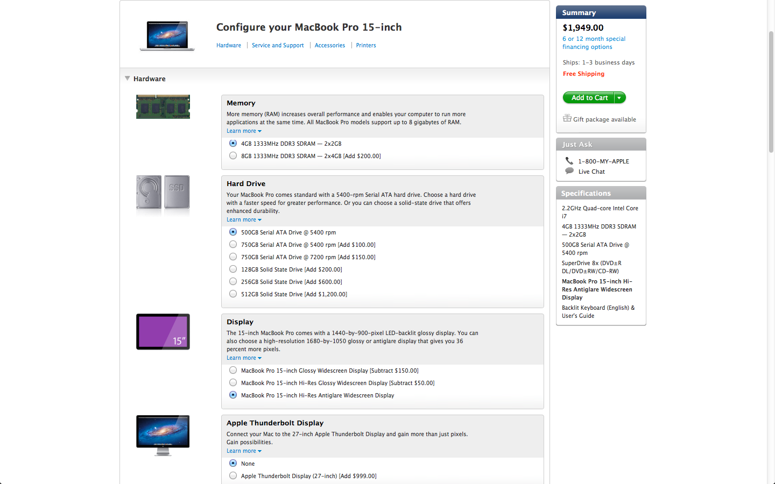Click the page vertical scrollbar

tap(771, 91)
